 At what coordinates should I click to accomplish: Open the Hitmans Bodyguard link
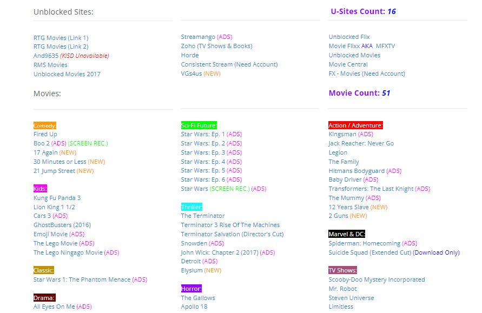[356, 171]
